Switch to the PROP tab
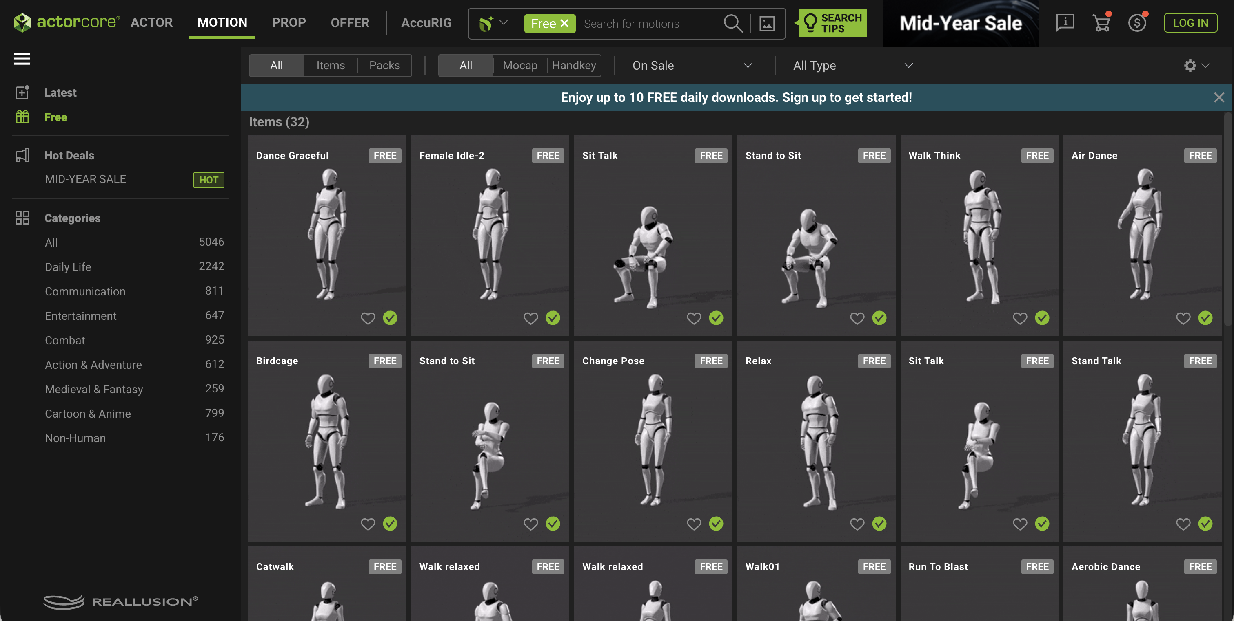 (x=289, y=22)
